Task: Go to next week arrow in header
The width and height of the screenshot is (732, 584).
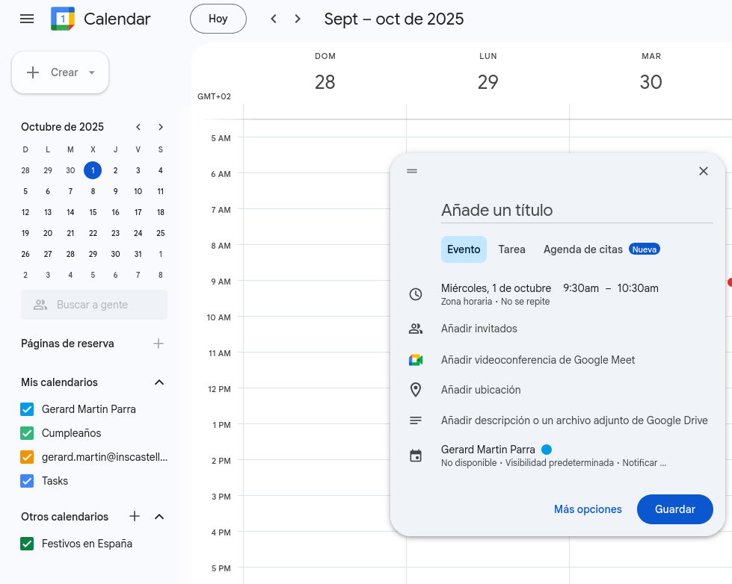Action: [298, 19]
